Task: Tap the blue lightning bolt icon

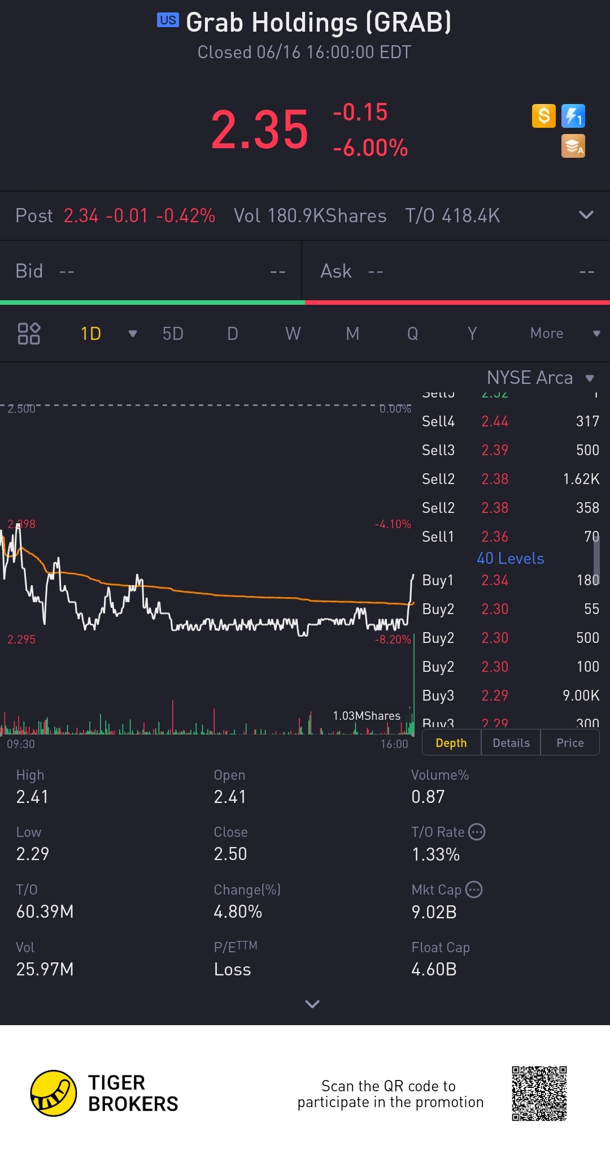Action: click(573, 116)
